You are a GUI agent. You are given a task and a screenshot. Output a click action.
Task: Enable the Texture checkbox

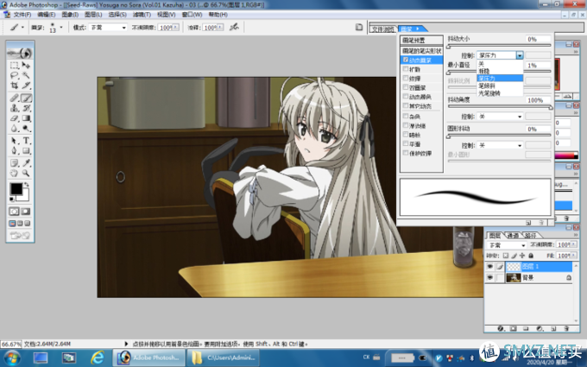point(406,79)
